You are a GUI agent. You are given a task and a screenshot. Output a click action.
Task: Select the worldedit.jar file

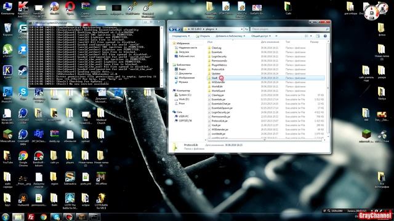pos(219,134)
